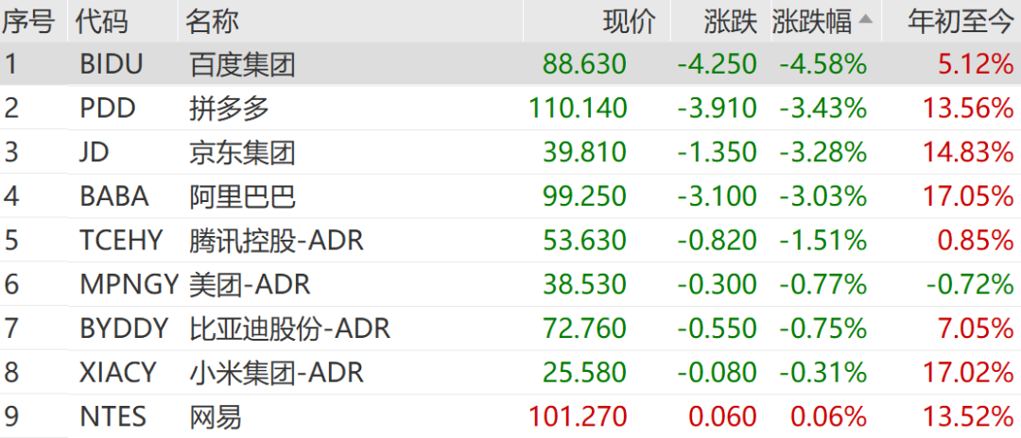Click the 涨跌 column header
The width and height of the screenshot is (1021, 438).
[x=730, y=21]
